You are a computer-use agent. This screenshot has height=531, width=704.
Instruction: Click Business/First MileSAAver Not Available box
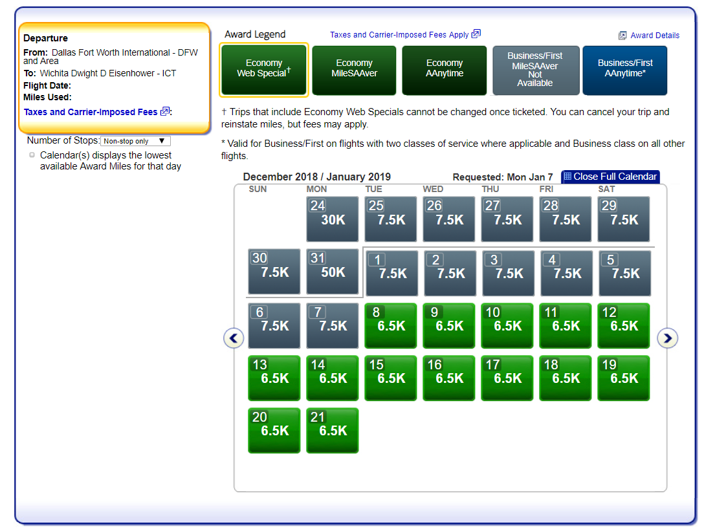[534, 70]
